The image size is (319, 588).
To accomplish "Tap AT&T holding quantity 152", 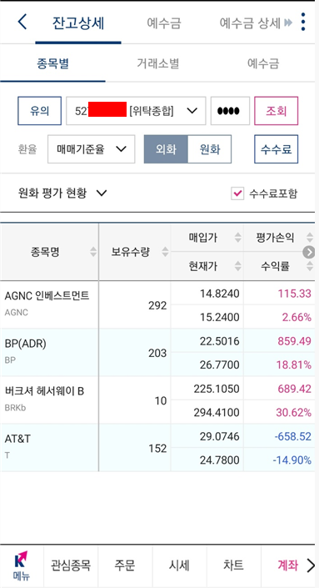I will 157,448.
